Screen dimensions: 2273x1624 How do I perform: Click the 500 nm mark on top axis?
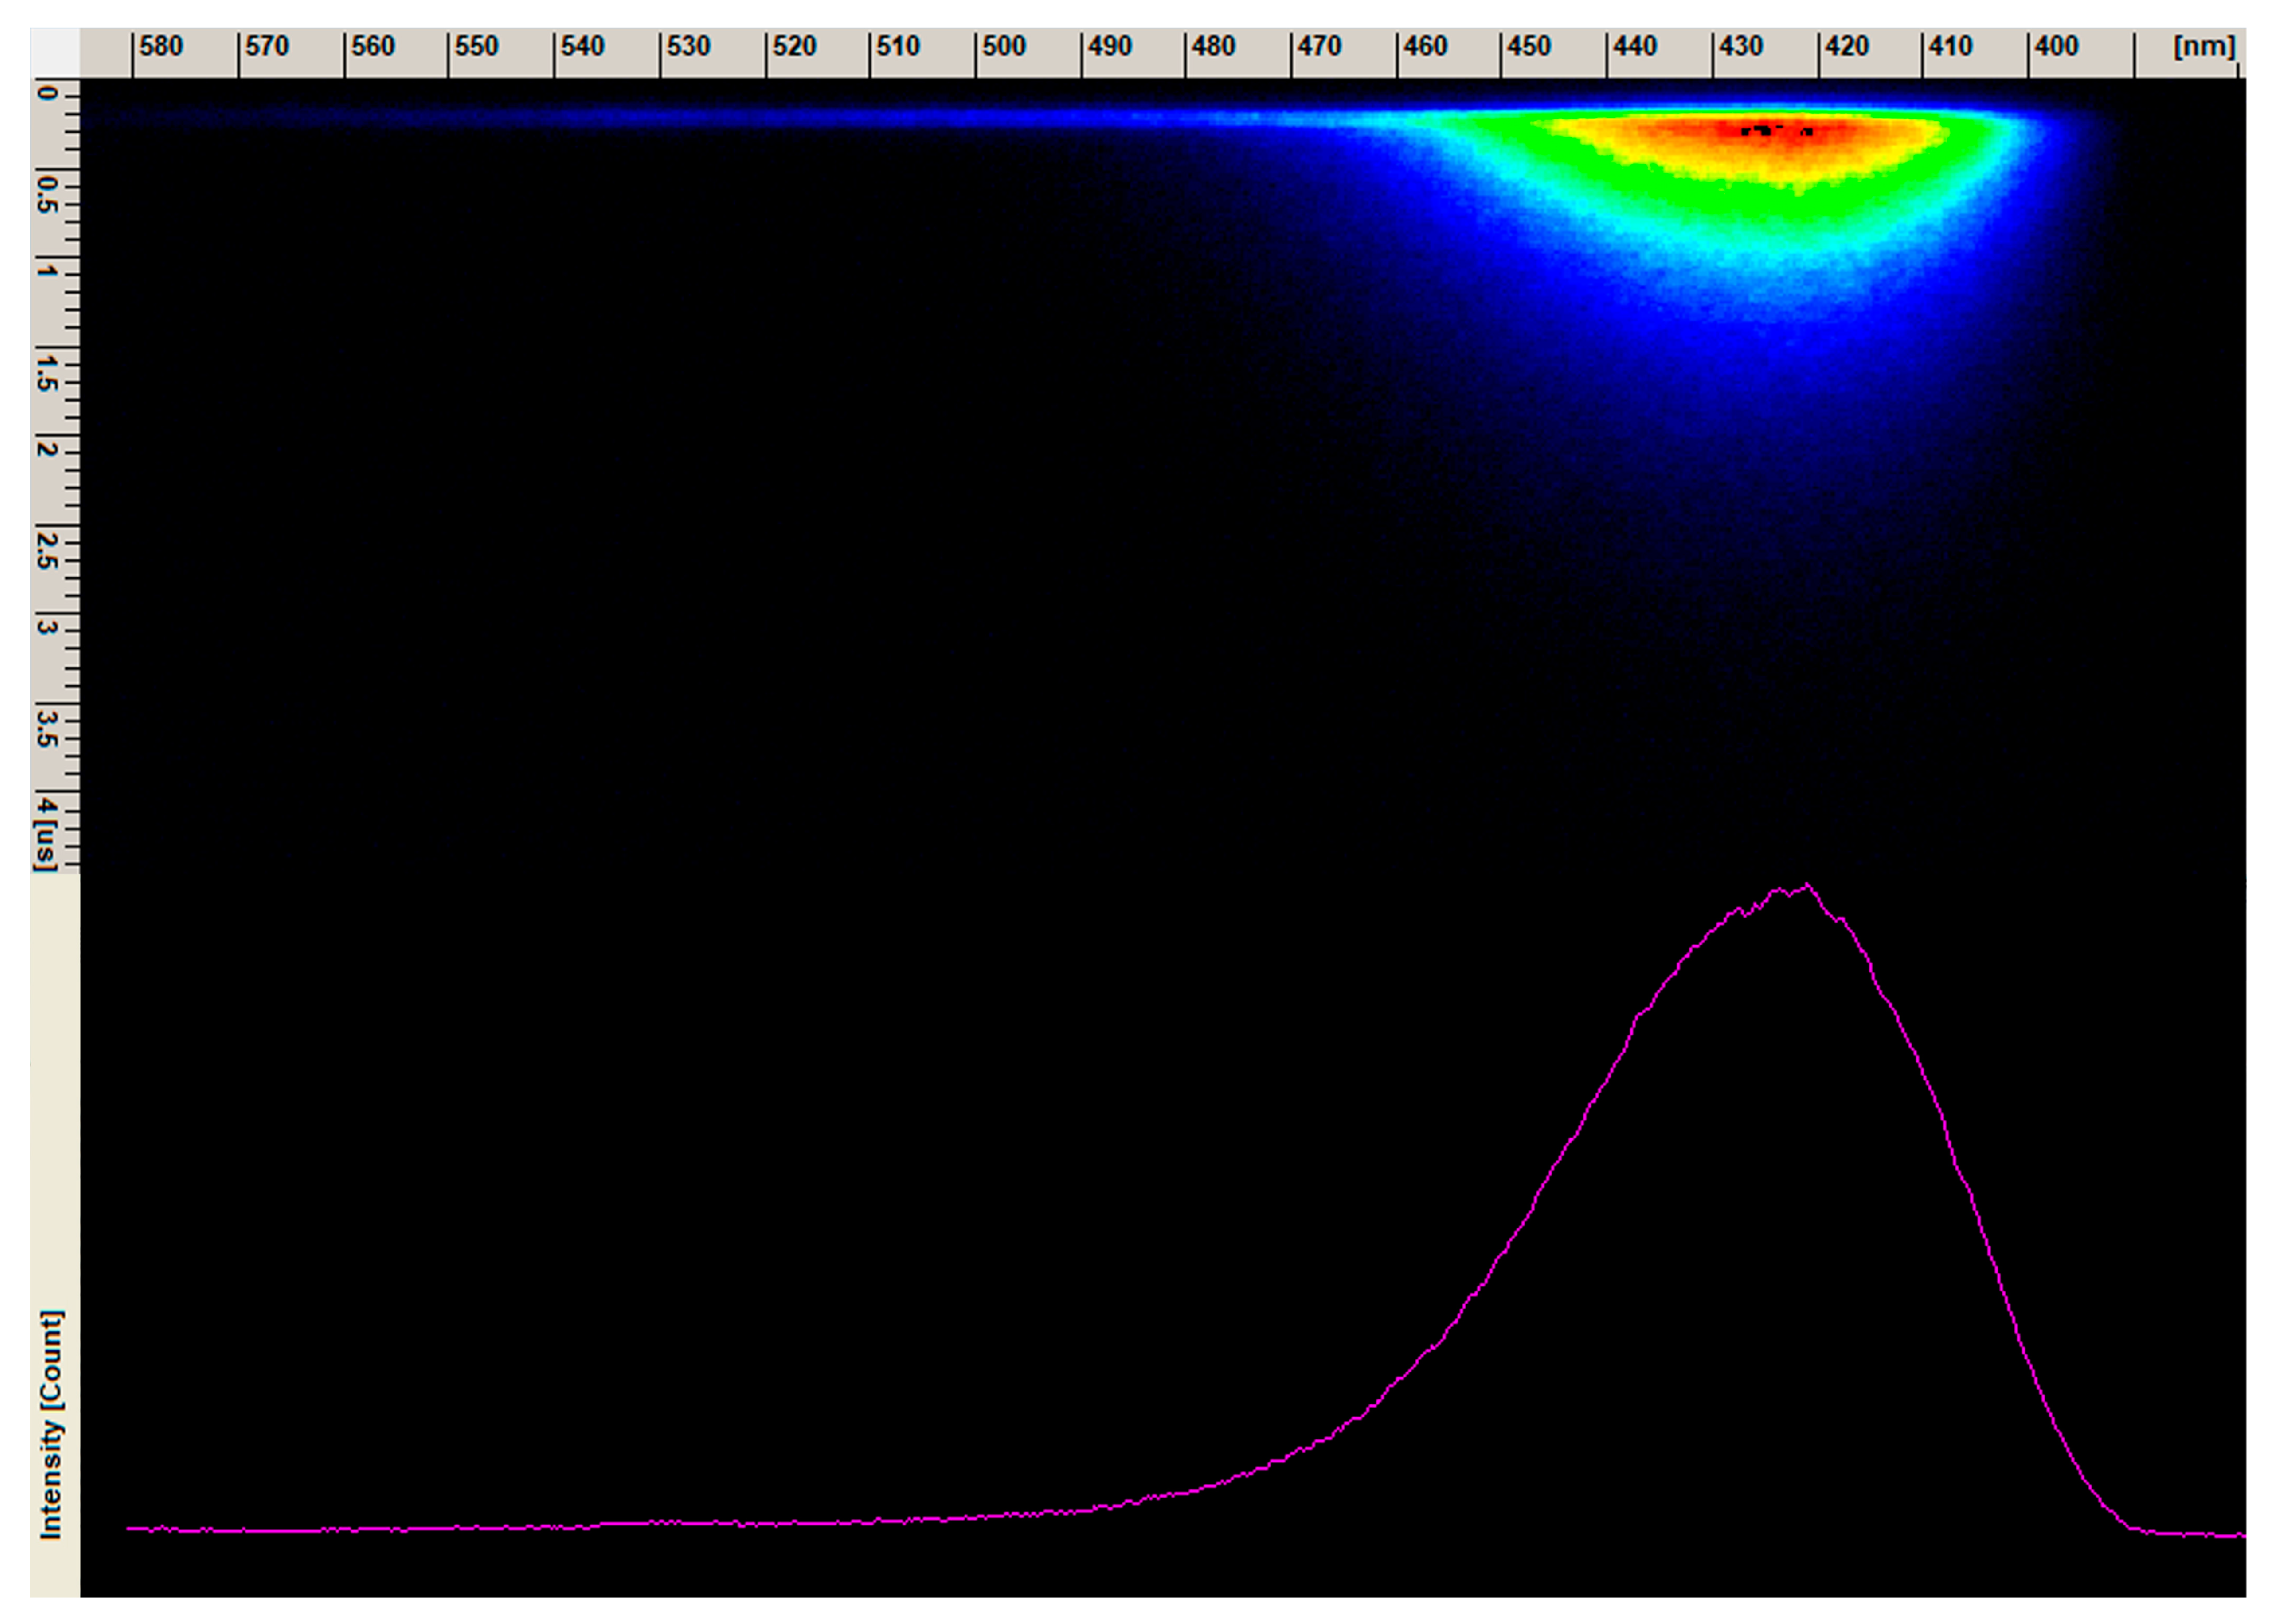(x=1005, y=44)
